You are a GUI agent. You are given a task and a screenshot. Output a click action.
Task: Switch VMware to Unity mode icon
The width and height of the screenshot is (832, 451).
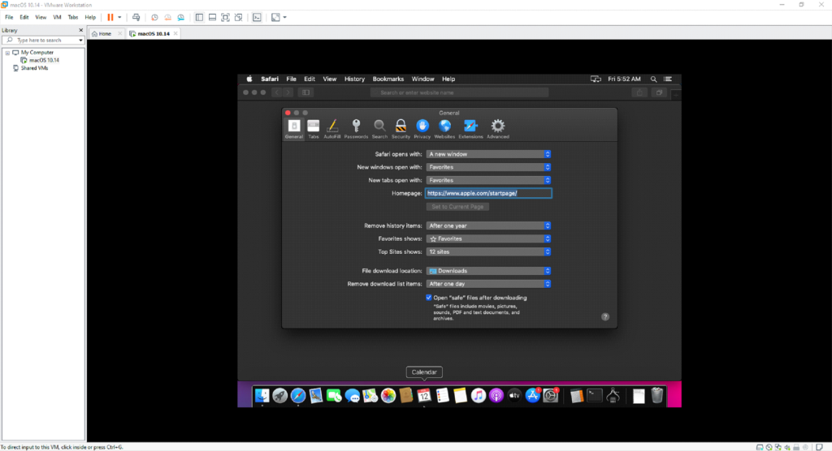(x=239, y=18)
